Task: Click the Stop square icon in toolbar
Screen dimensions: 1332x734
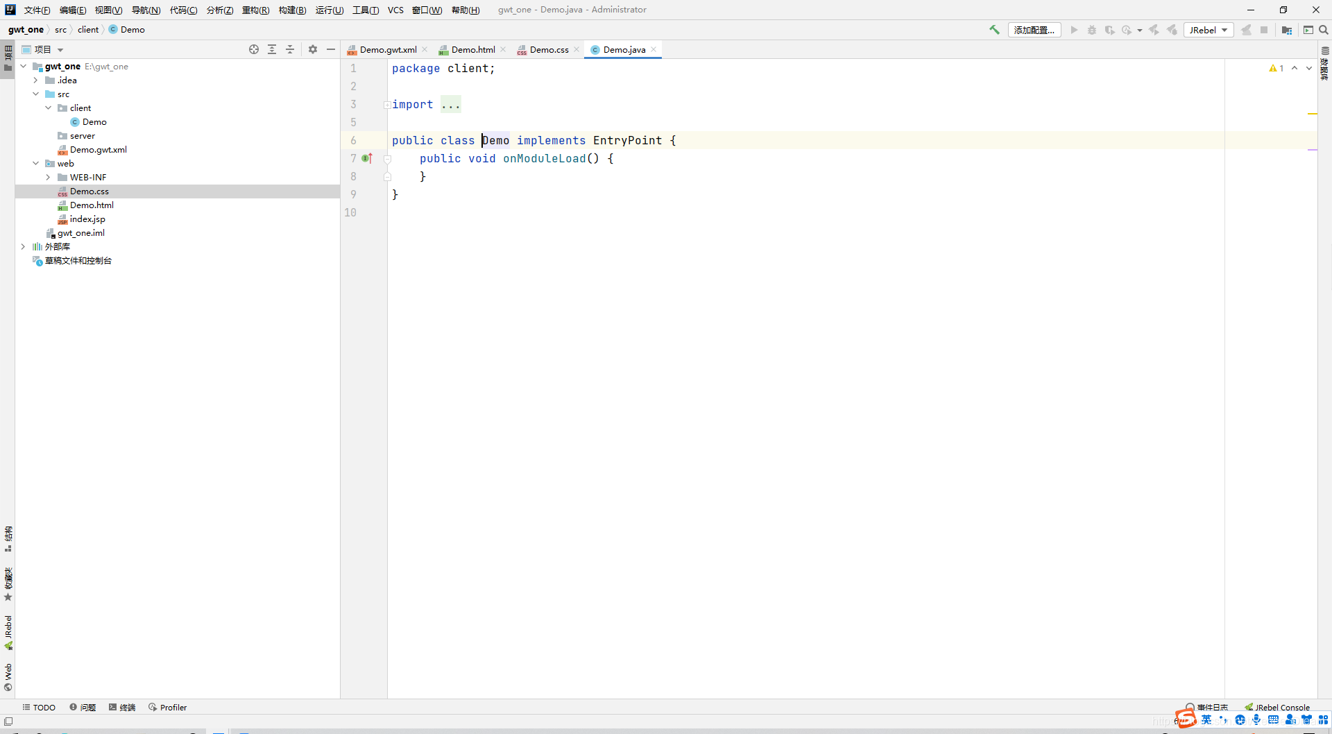Action: click(1264, 30)
